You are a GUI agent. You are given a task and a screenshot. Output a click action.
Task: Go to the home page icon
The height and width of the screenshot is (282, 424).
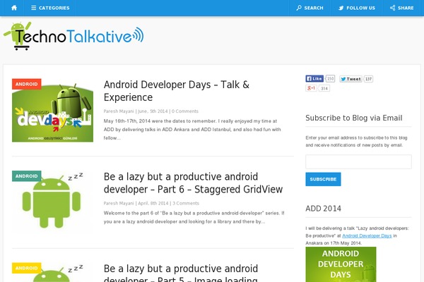pyautogui.click(x=14, y=8)
